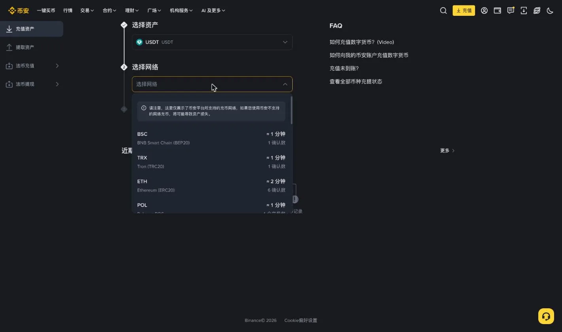
Task: Open FAQ link 如何充值数字货币？(Video)
Action: point(361,42)
